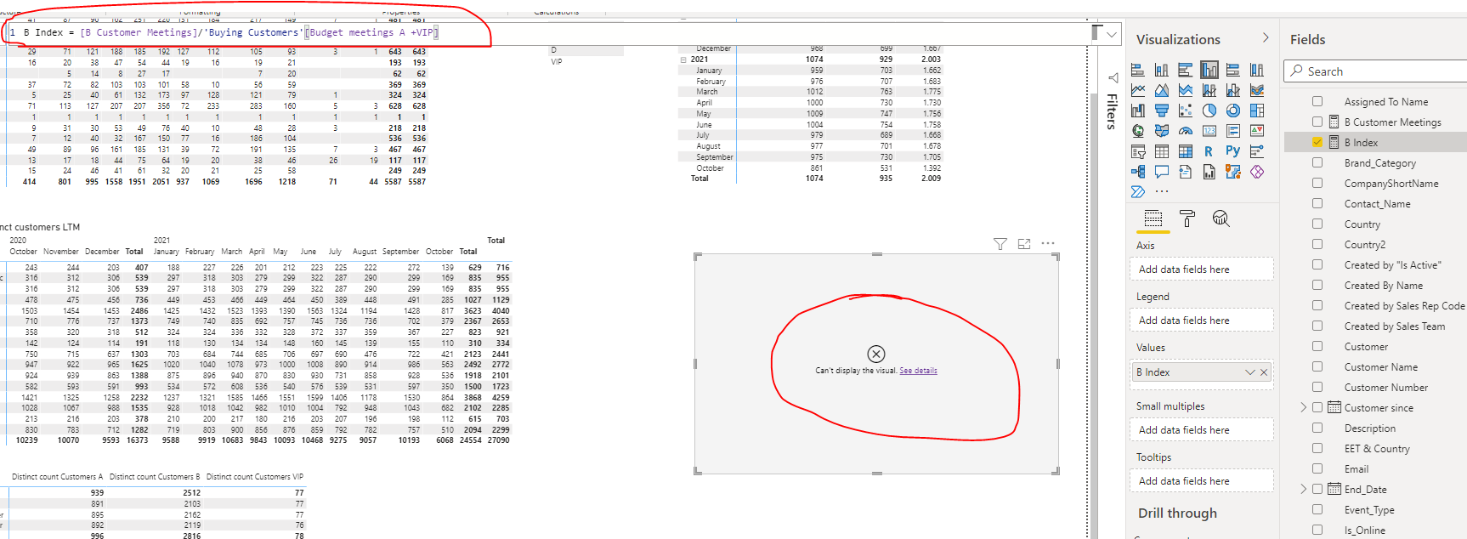Expand the Customer since date hierarchy

(1304, 407)
